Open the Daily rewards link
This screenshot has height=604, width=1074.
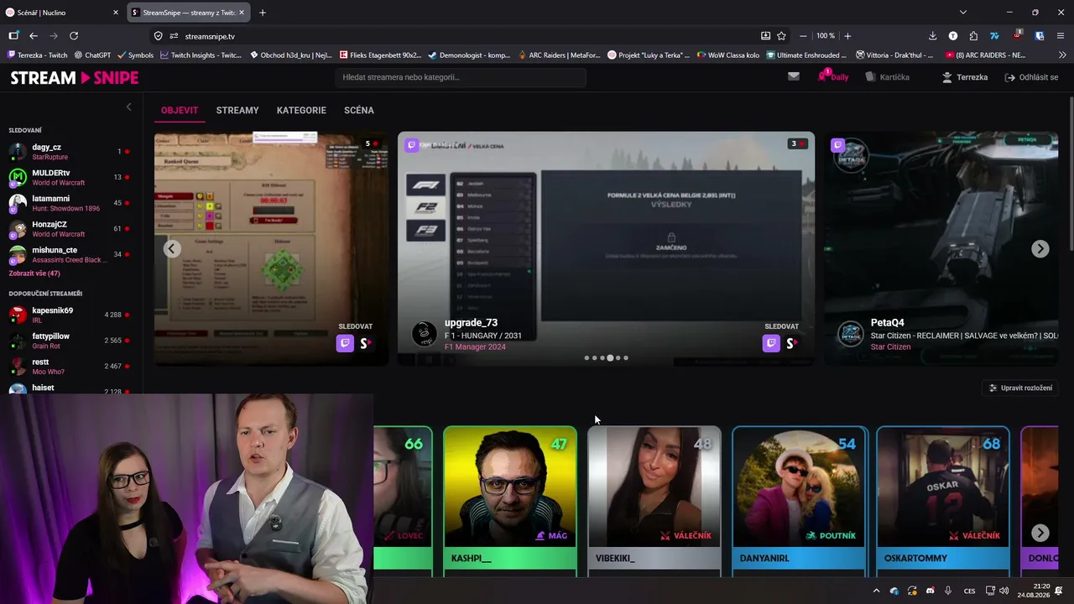point(833,77)
